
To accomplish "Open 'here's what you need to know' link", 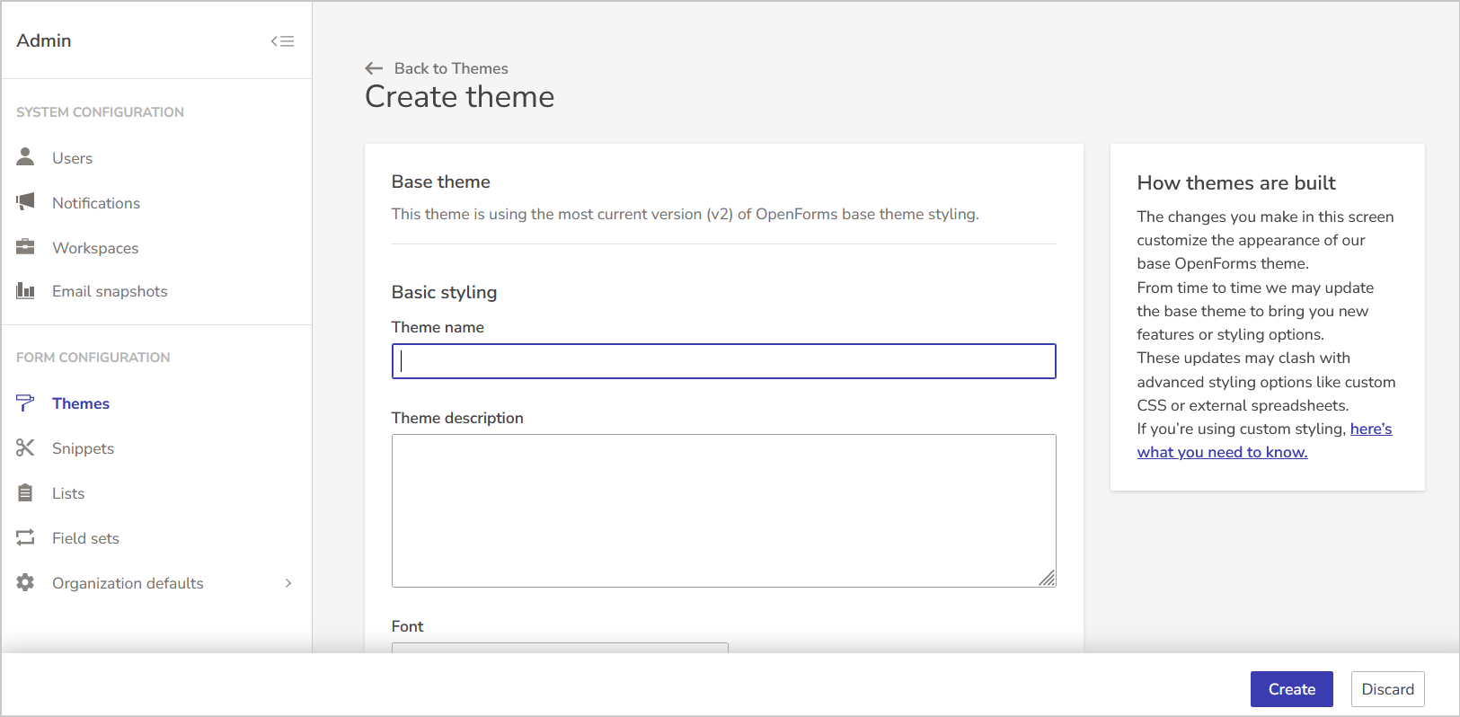I will [1265, 440].
